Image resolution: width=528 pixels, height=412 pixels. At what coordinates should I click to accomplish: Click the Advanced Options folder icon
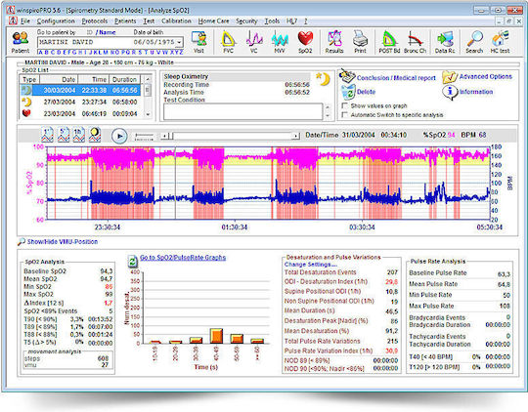pos(449,77)
